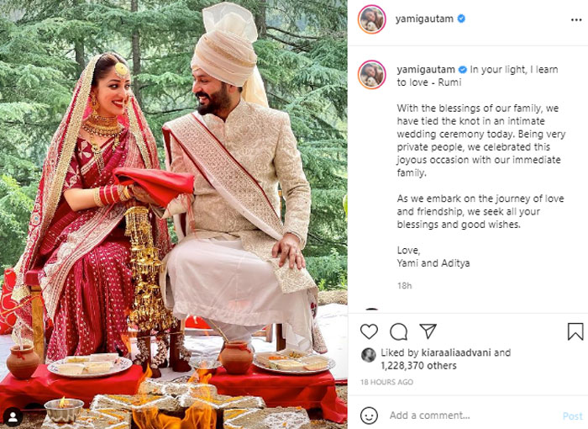
Task: Open the emoji picker smiley icon
Action: [x=369, y=416]
